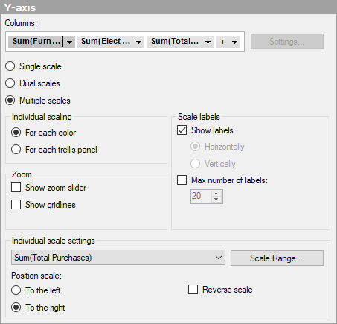Choose the Multiple scales radio button
Screen dimensions: 337x324
click(10, 101)
